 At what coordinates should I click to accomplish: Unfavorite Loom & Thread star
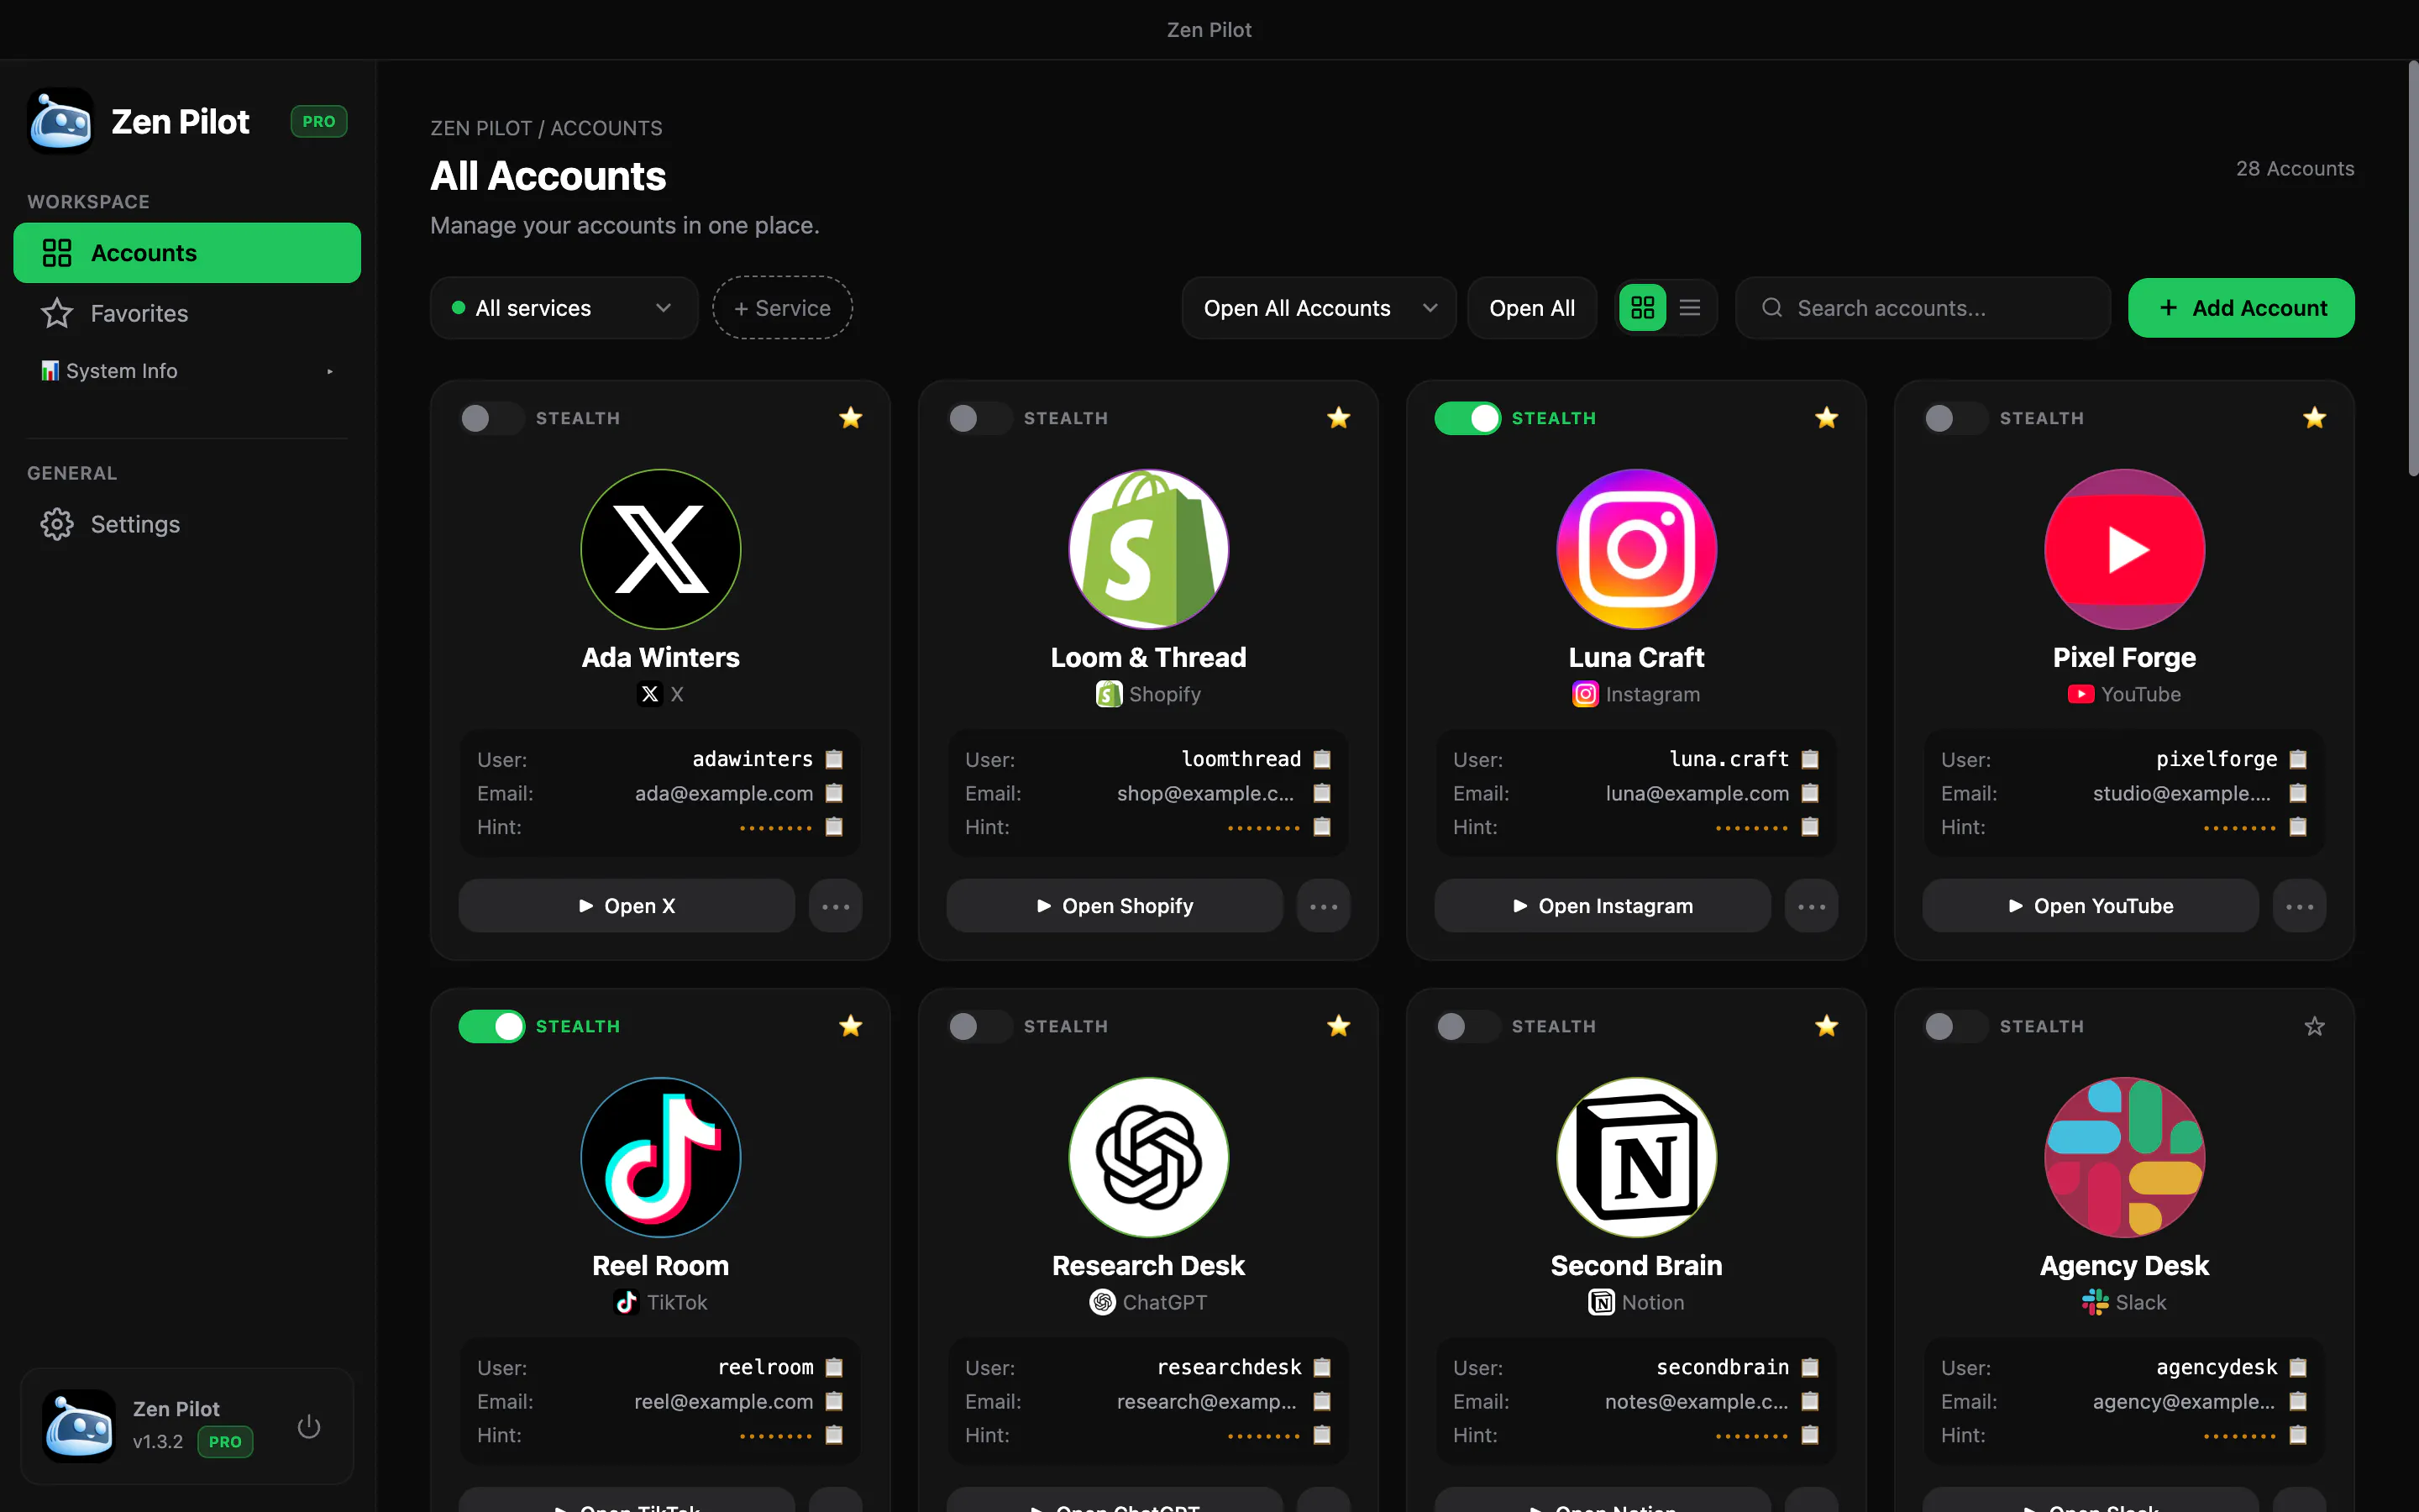1339,418
